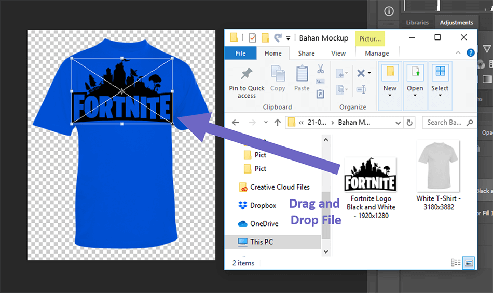Switch to Photoshop Adjustments panel tab
Viewport: 493px width, 293px height.
click(456, 23)
